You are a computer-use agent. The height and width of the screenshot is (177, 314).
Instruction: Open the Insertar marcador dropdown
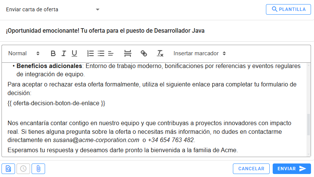tap(200, 53)
